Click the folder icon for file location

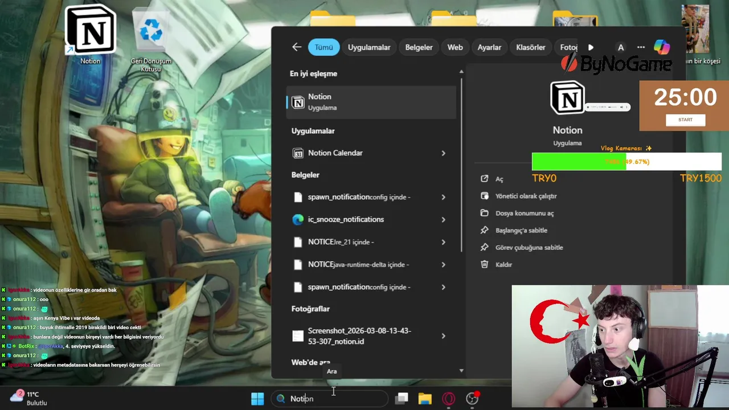coord(484,213)
